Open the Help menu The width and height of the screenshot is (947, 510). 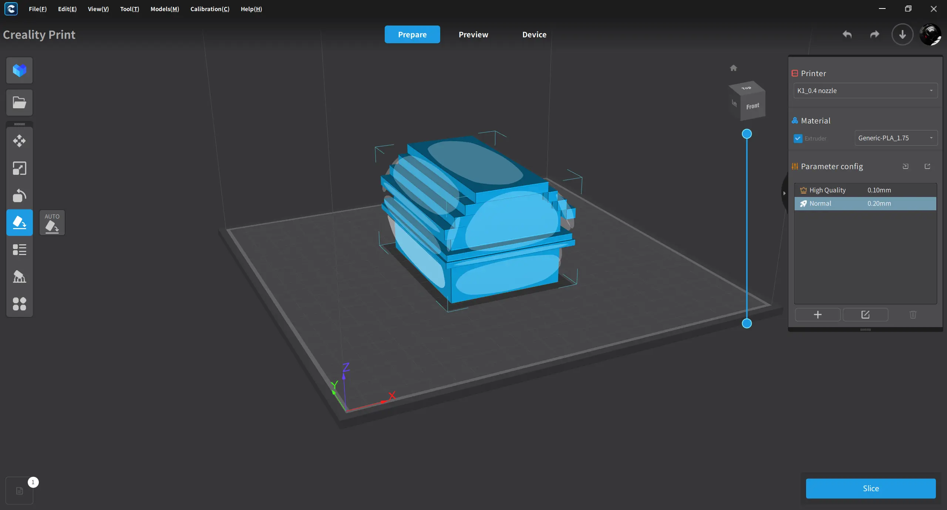click(x=251, y=9)
